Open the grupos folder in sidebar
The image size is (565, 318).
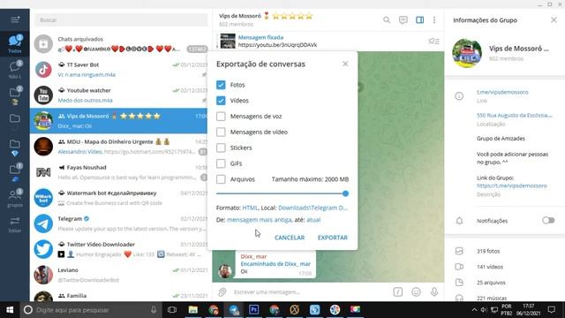[x=15, y=198]
